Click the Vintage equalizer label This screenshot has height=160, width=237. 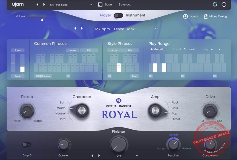(161, 148)
